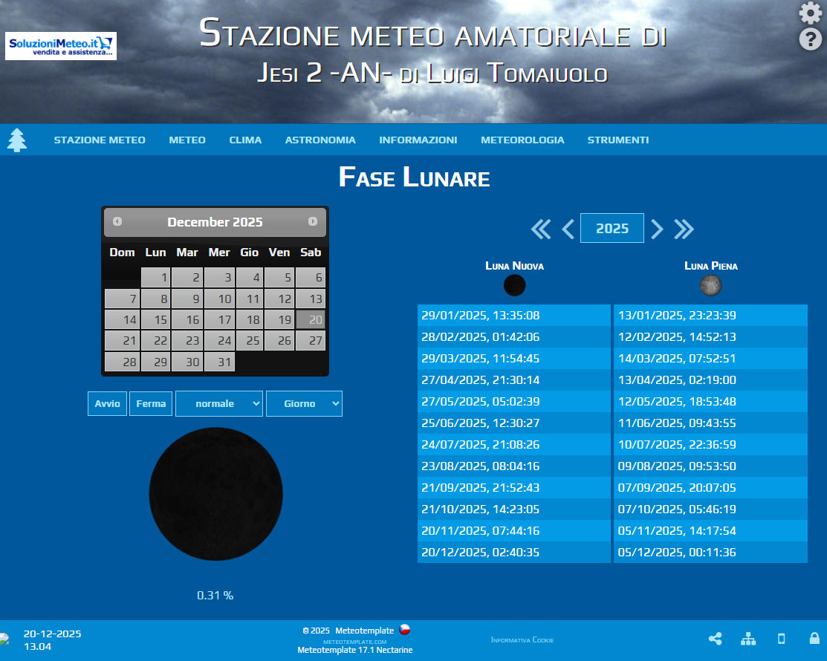This screenshot has width=827, height=661.
Task: Open the Informativa Cookie link
Action: 522,640
